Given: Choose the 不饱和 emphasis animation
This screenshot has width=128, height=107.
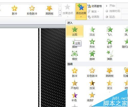Looking at the screenshot, I should (75, 85).
